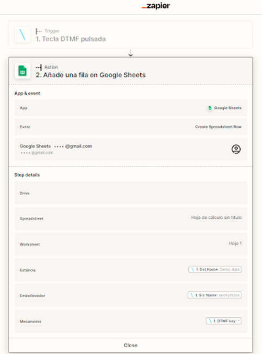Image resolution: width=262 pixels, height=354 pixels.
Task: Click the trigger branch icon beside Trigger label
Action: 39,31
